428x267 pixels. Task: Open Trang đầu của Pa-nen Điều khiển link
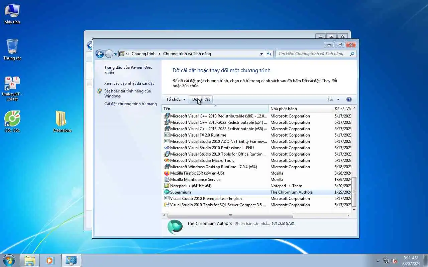tap(128, 70)
